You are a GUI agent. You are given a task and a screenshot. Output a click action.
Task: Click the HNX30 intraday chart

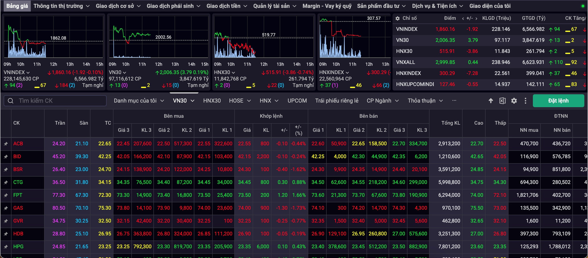pyautogui.click(x=264, y=37)
